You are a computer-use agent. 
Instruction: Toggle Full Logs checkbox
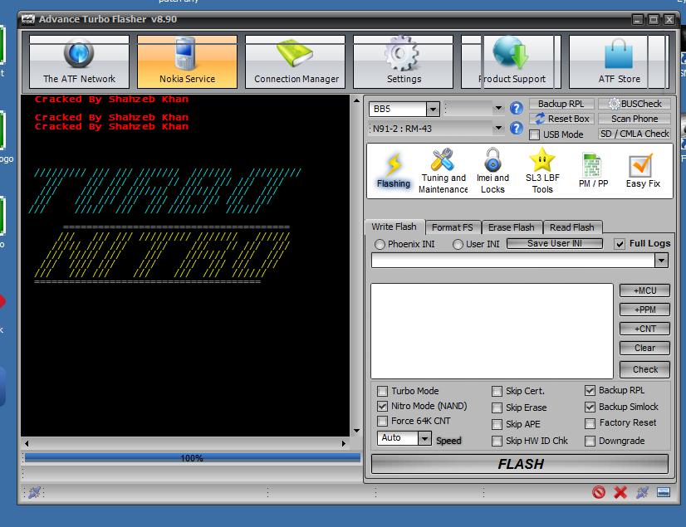620,244
